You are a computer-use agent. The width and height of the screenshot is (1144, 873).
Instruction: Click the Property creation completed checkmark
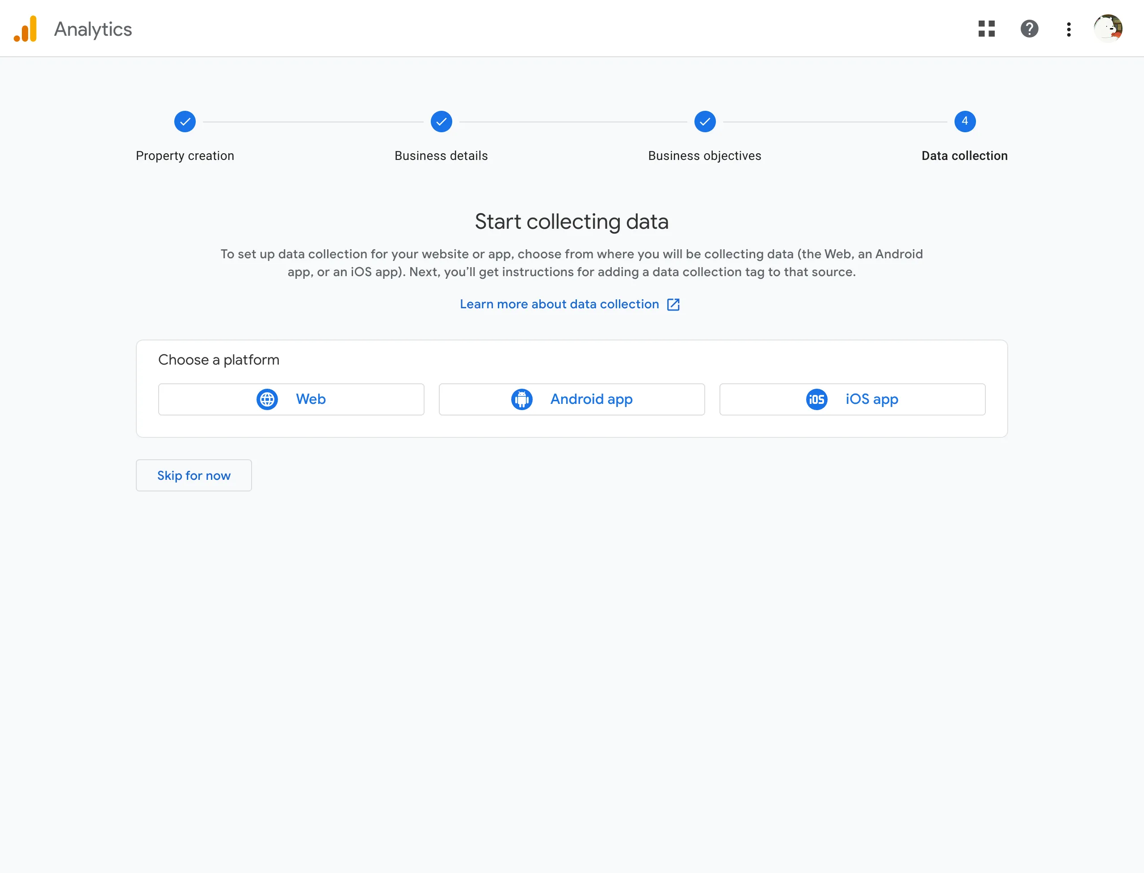[x=185, y=120]
